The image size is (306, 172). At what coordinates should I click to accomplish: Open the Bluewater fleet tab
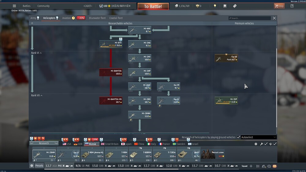pyautogui.click(x=97, y=18)
